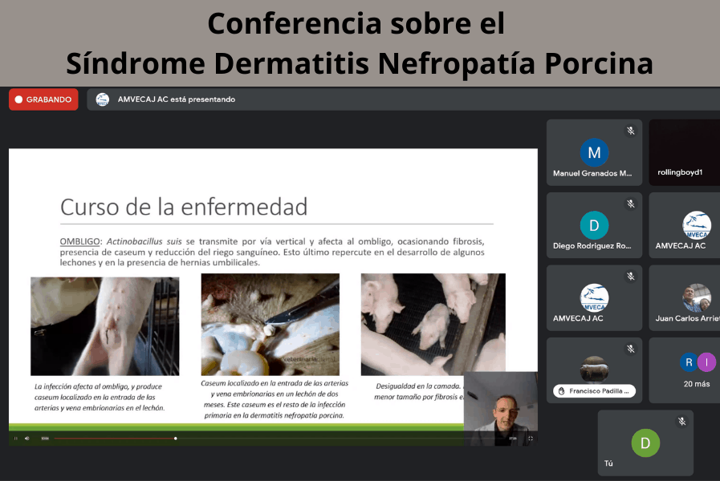Click the 'Caseum localizado en la entrada' caption

coord(275,399)
